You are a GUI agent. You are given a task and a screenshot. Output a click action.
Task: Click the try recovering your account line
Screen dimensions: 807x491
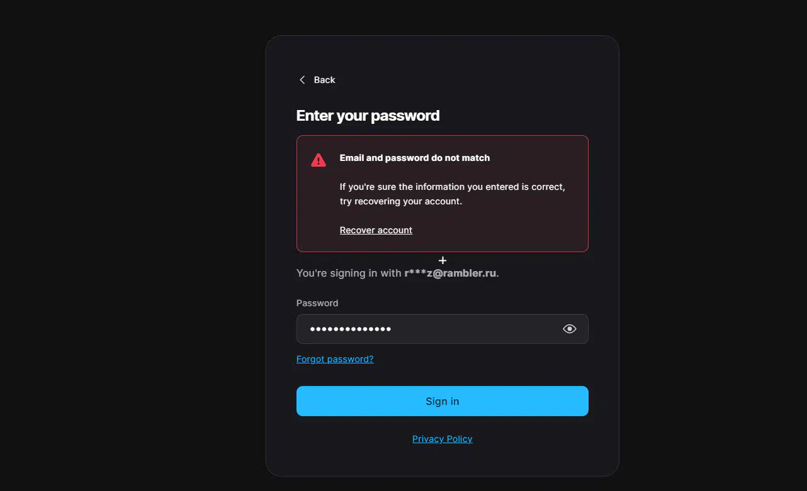coord(401,201)
